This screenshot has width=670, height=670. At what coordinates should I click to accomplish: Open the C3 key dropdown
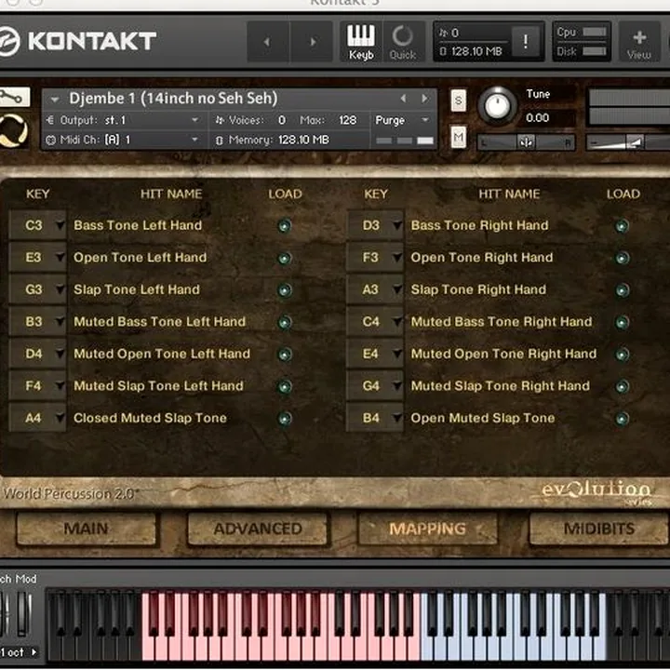point(38,225)
